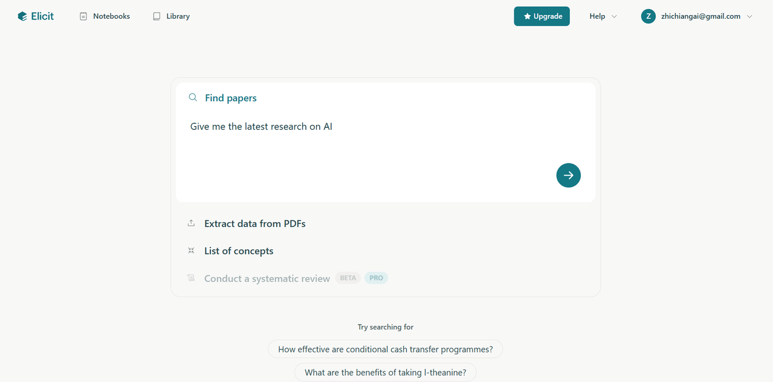
Task: Click the systematic review icon
Action: 191,278
